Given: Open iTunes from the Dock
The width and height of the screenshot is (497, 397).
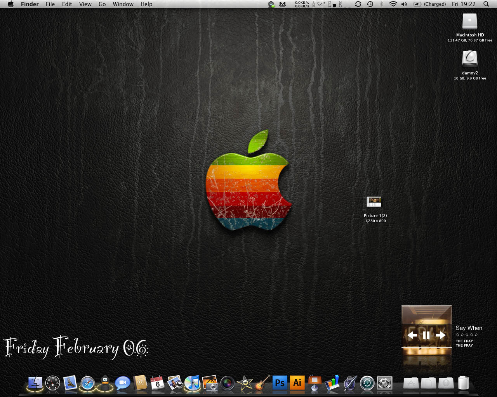Looking at the screenshot, I should point(192,383).
